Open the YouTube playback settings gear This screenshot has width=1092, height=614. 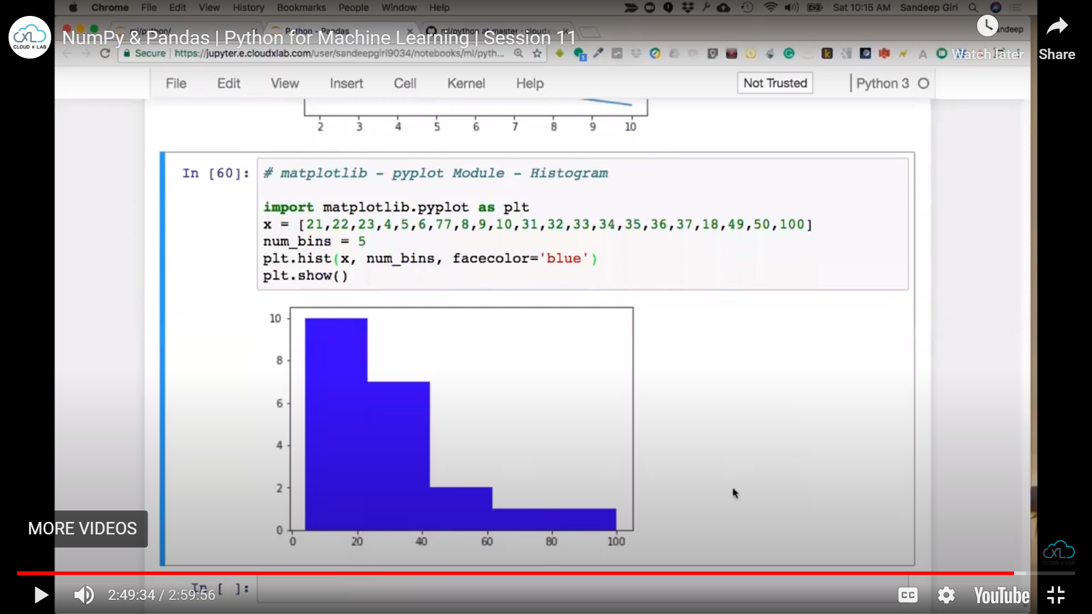click(946, 595)
